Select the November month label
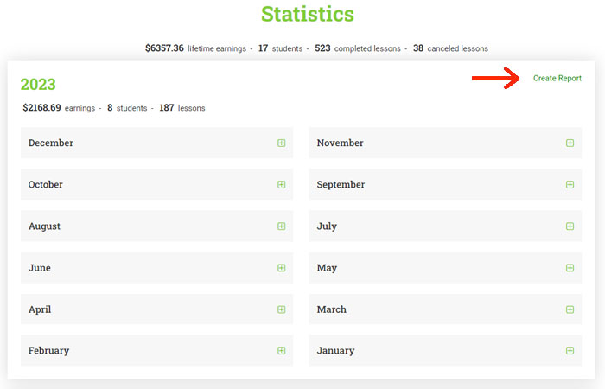 point(340,143)
